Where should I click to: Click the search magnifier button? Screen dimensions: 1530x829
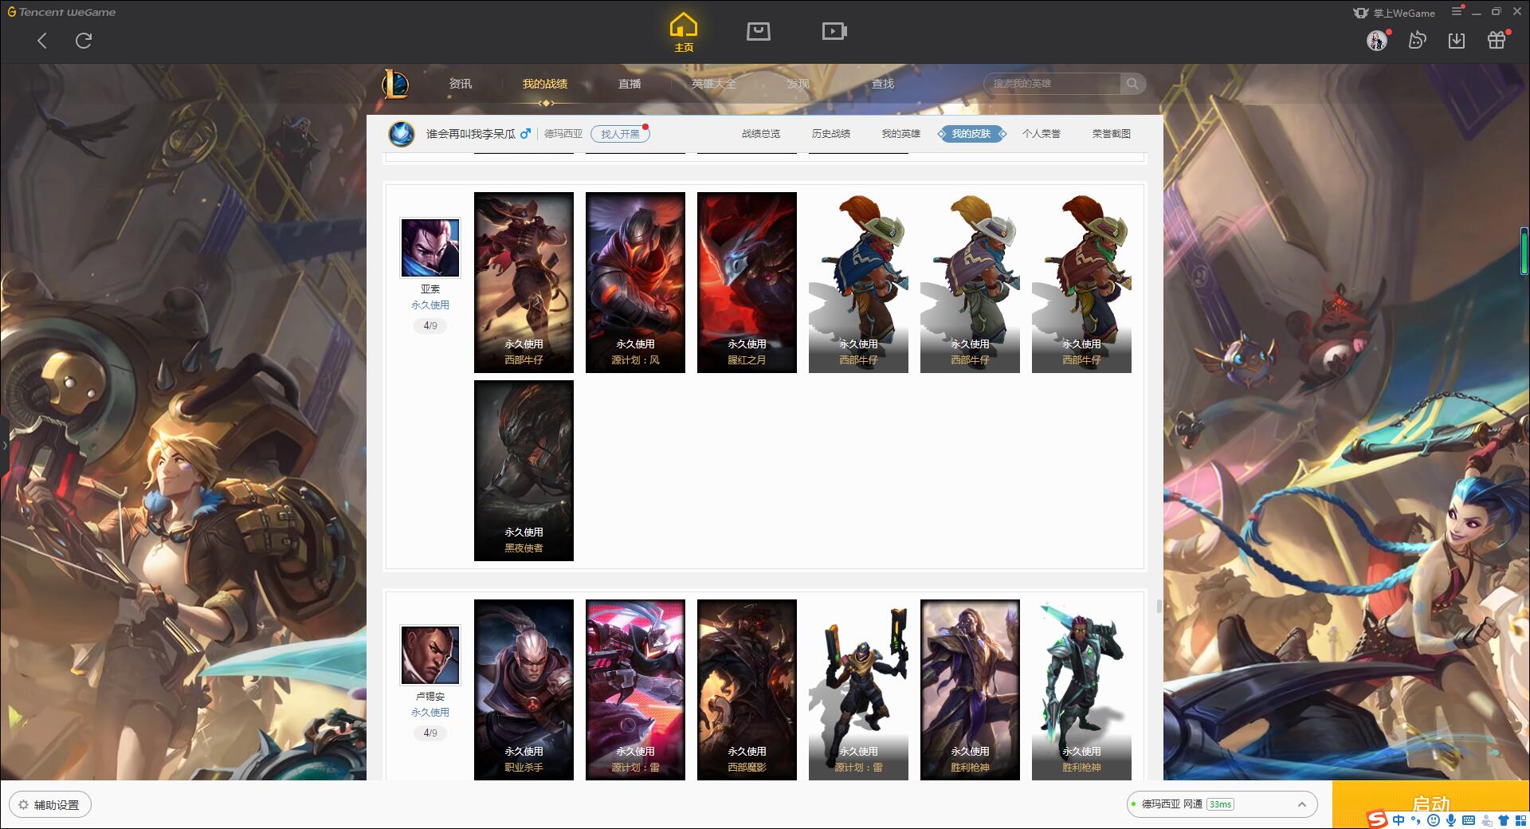[x=1132, y=84]
